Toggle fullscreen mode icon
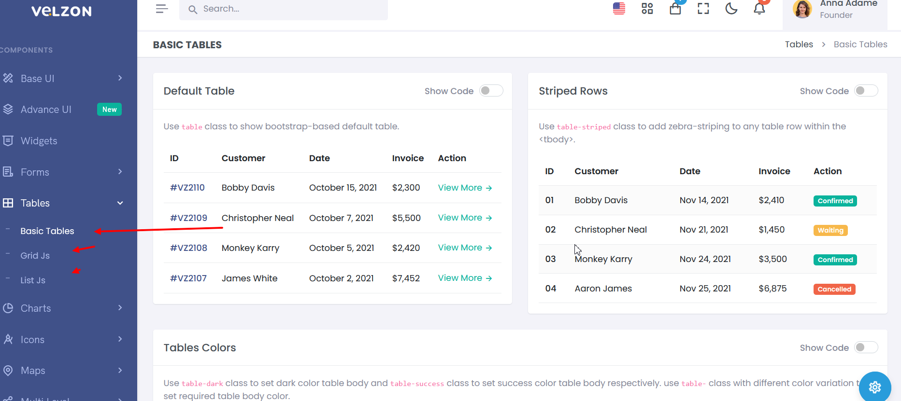This screenshot has width=901, height=401. [x=703, y=9]
